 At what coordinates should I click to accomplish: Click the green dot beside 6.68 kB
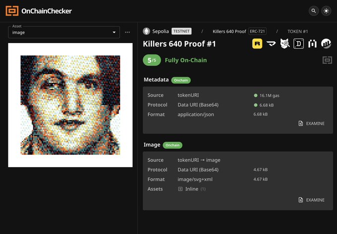pos(256,105)
